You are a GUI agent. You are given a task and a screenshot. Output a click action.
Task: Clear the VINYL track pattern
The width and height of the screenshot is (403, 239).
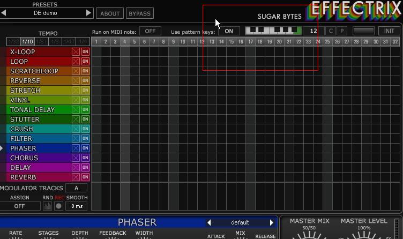tap(76, 100)
